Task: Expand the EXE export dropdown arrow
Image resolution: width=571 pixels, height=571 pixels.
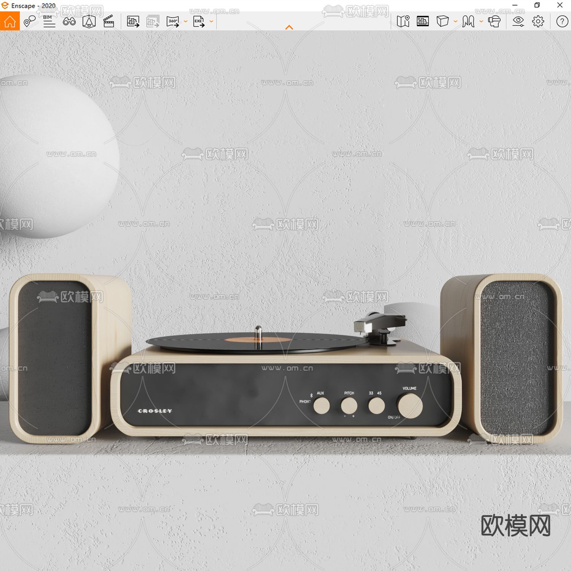Action: (211, 22)
